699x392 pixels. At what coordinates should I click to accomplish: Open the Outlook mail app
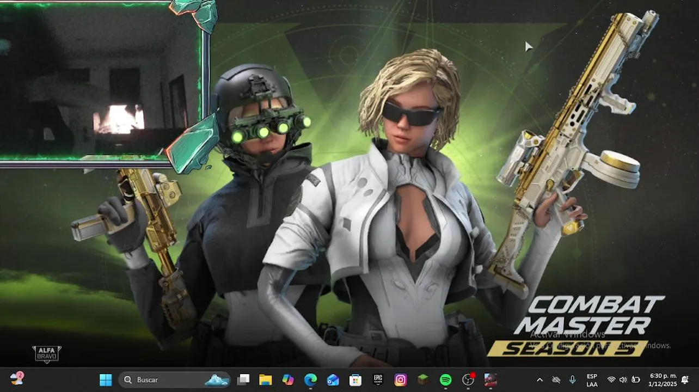click(333, 379)
